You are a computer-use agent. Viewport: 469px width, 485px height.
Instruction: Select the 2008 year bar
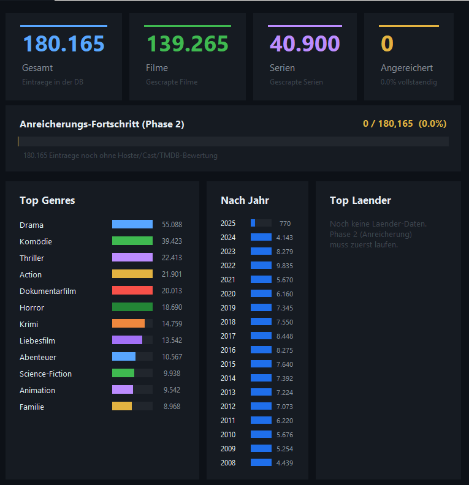tap(261, 462)
